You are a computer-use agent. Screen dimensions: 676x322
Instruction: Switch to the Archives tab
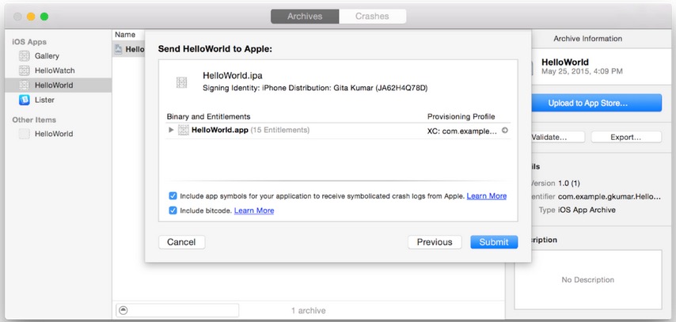coord(305,16)
